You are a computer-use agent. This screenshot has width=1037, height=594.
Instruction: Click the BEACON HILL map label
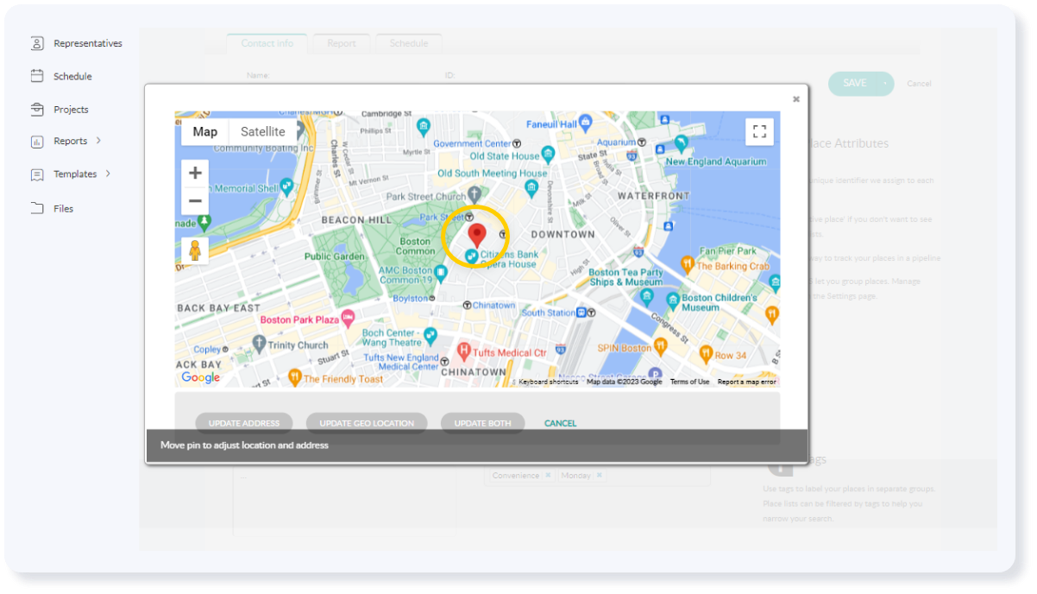[356, 220]
